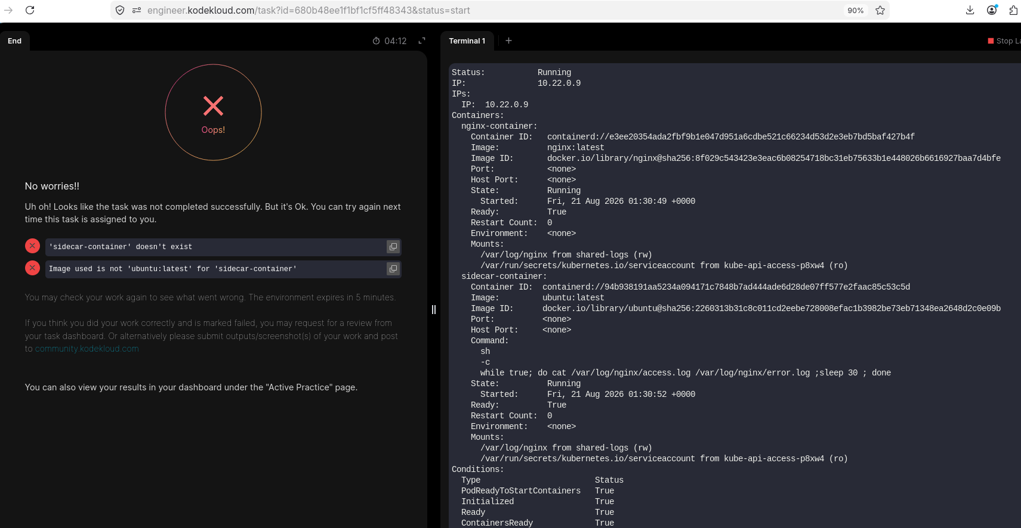Click the "Command:" label in the terminal

(x=490, y=341)
